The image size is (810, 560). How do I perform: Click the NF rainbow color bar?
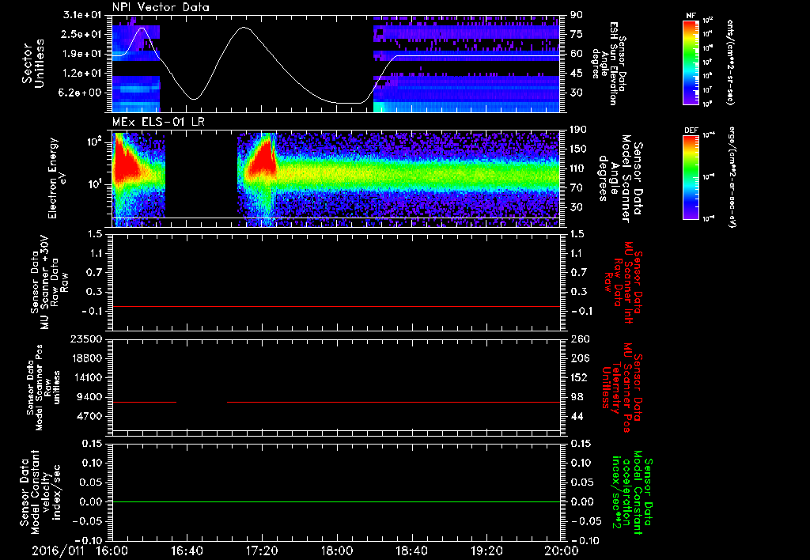[691, 62]
